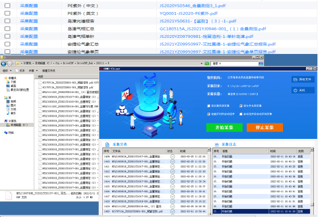Select 本地磁盘 (C:) in the navigation tree

click(17, 125)
